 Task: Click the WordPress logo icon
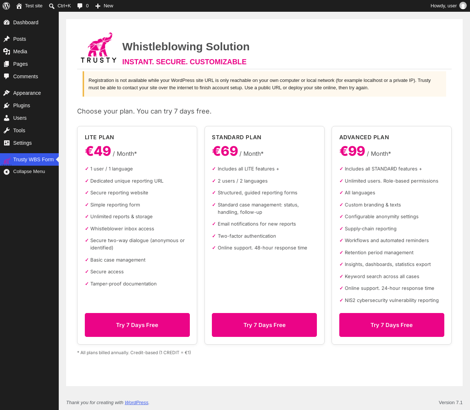[6, 6]
